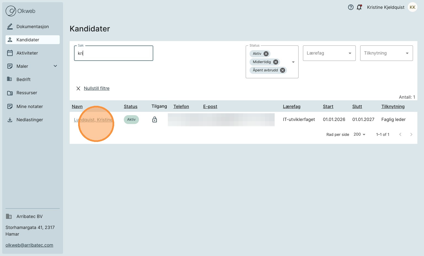
Task: Click Nullstill filtre to reset filters
Action: point(96,88)
